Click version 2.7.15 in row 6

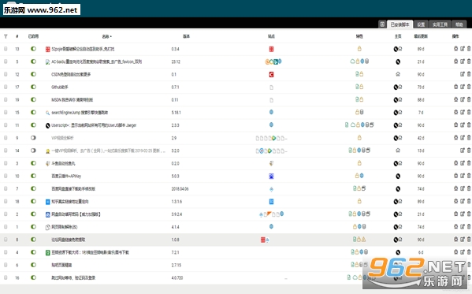177,265
